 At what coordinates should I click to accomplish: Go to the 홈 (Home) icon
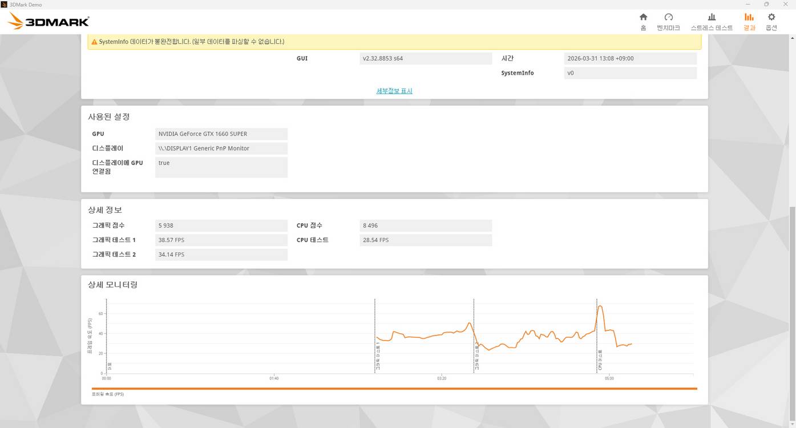tap(643, 18)
